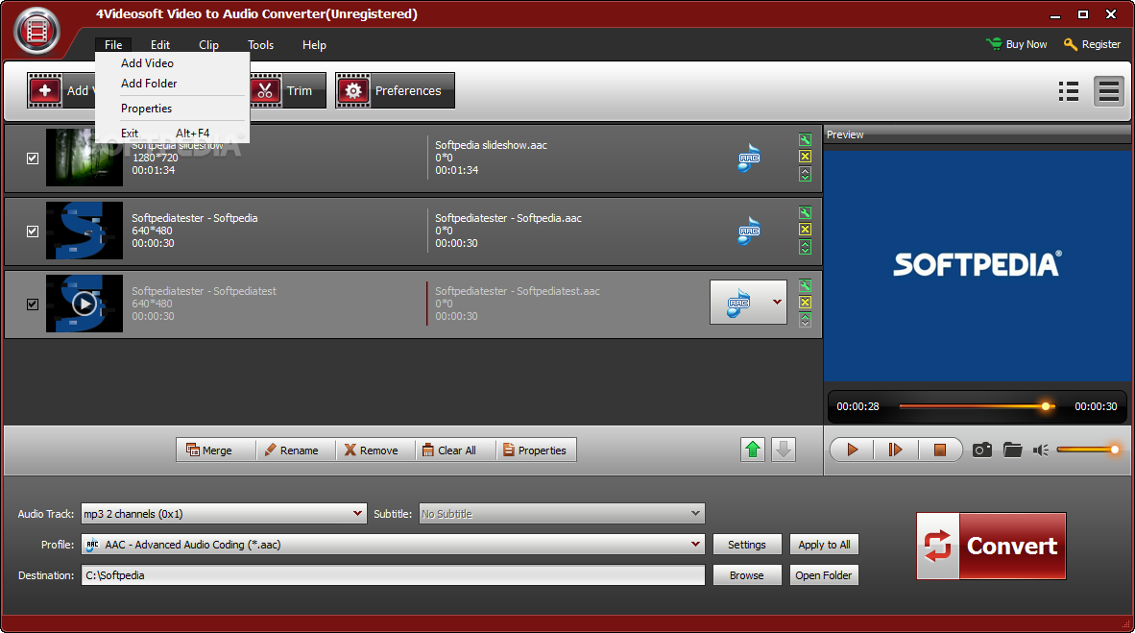This screenshot has height=633, width=1135.
Task: Open the File menu
Action: click(113, 45)
